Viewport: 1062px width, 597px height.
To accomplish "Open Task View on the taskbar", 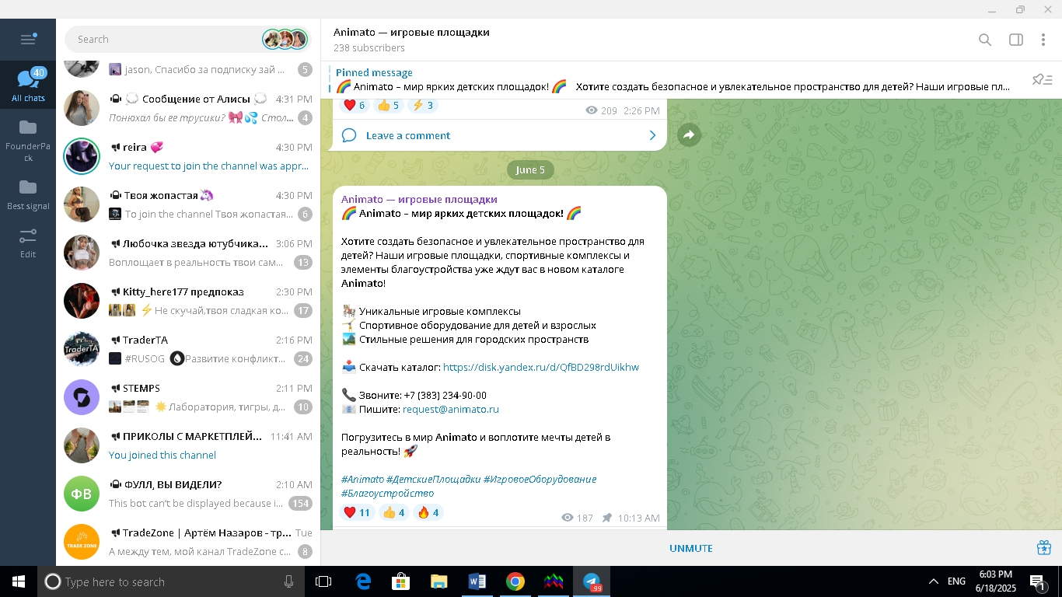I will 323,581.
